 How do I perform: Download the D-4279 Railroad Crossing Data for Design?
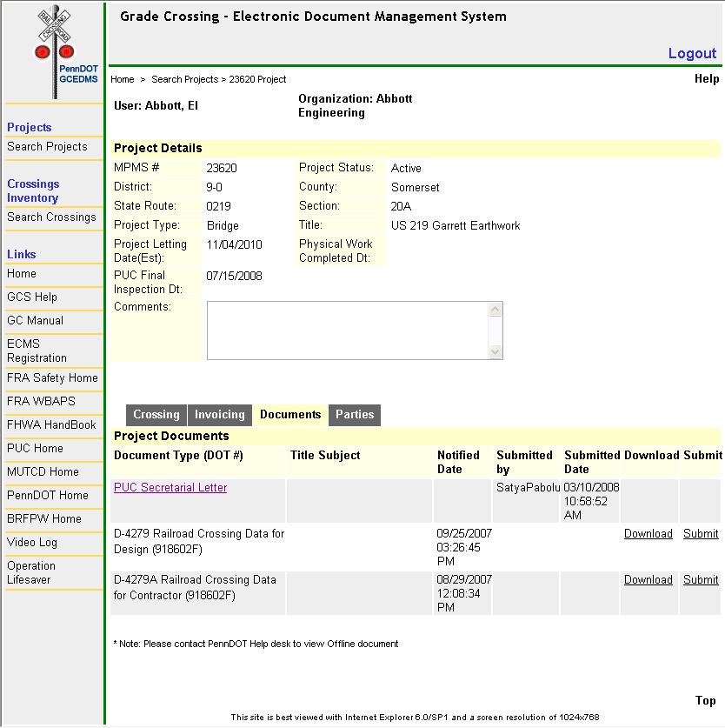[x=648, y=534]
